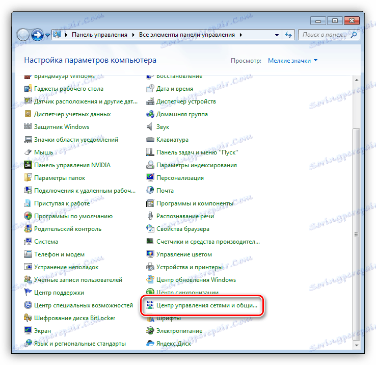Open the Mouse icon (Мышь)
376x365 pixels.
[28, 152]
